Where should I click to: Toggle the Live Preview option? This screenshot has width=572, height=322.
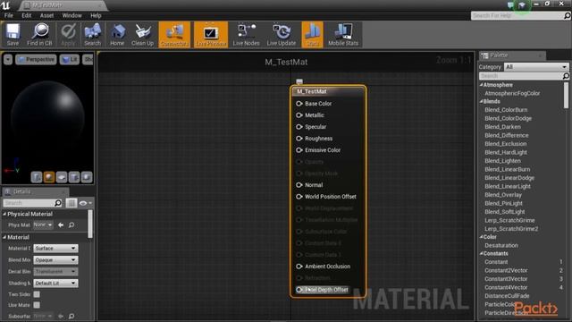(x=211, y=35)
